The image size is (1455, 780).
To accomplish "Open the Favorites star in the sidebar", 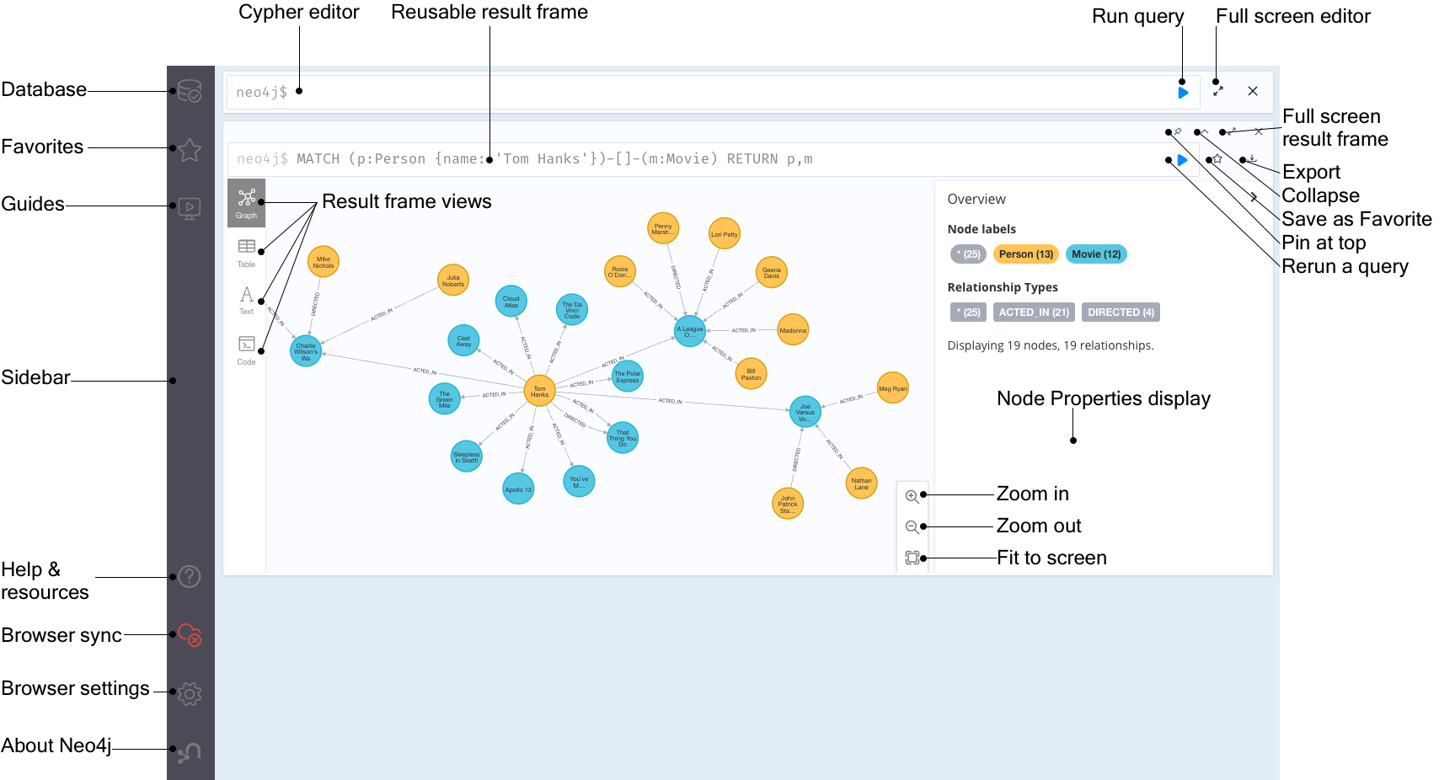I will [x=190, y=150].
